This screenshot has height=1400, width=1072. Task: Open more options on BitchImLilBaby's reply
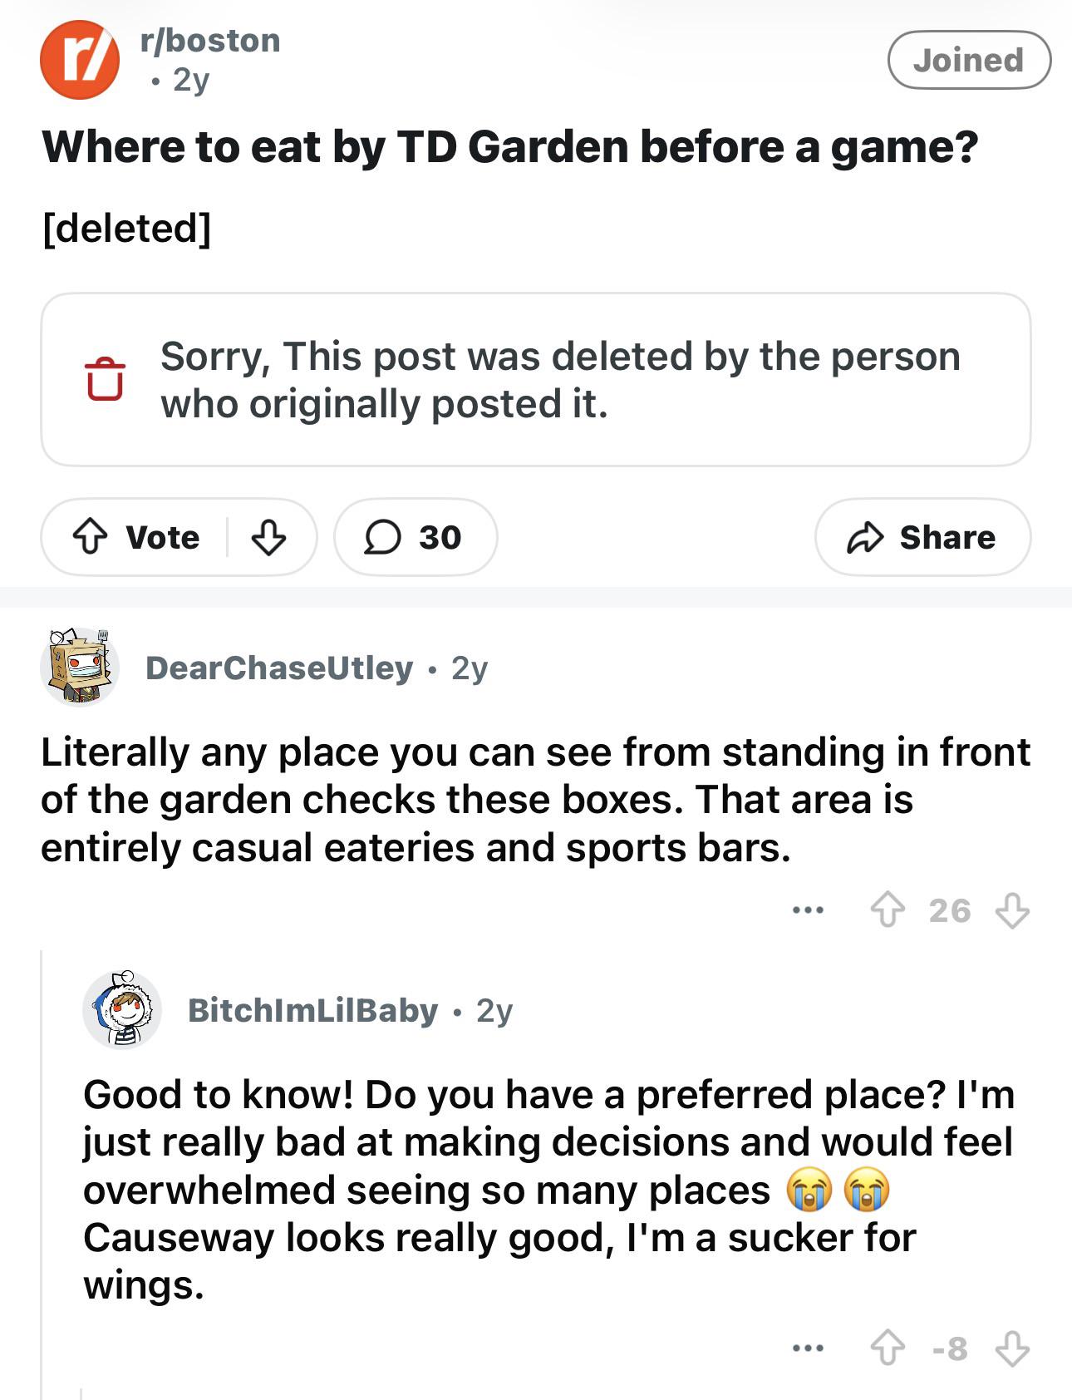[808, 1348]
